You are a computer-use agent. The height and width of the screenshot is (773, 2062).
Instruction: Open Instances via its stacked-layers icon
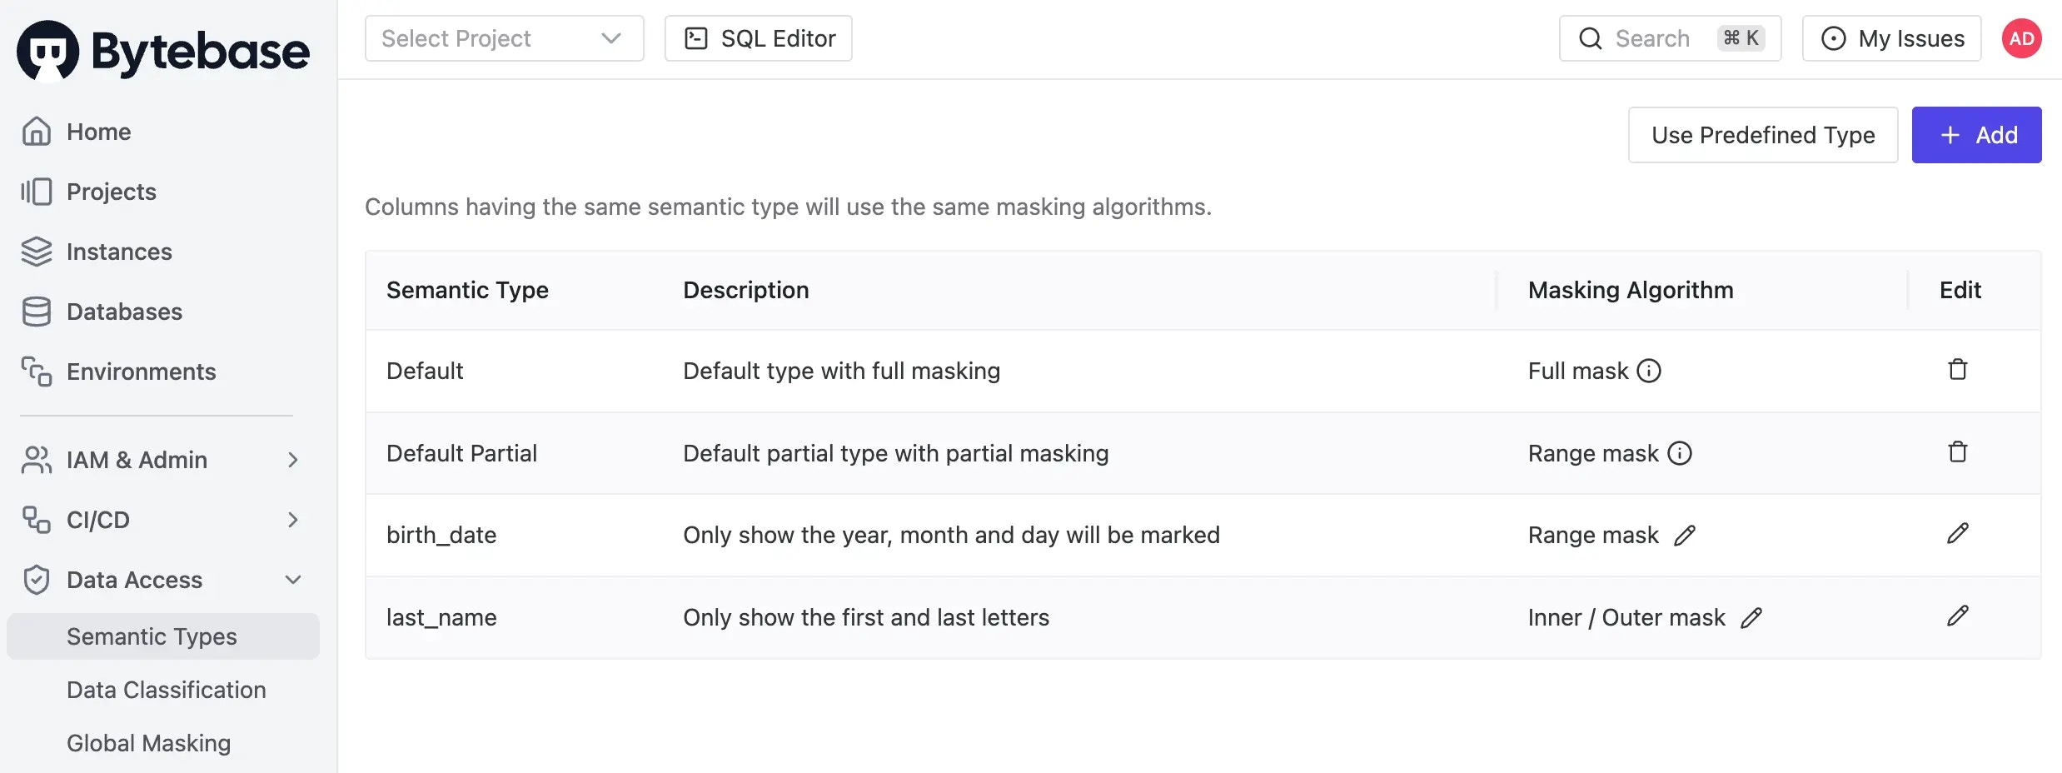pos(37,251)
